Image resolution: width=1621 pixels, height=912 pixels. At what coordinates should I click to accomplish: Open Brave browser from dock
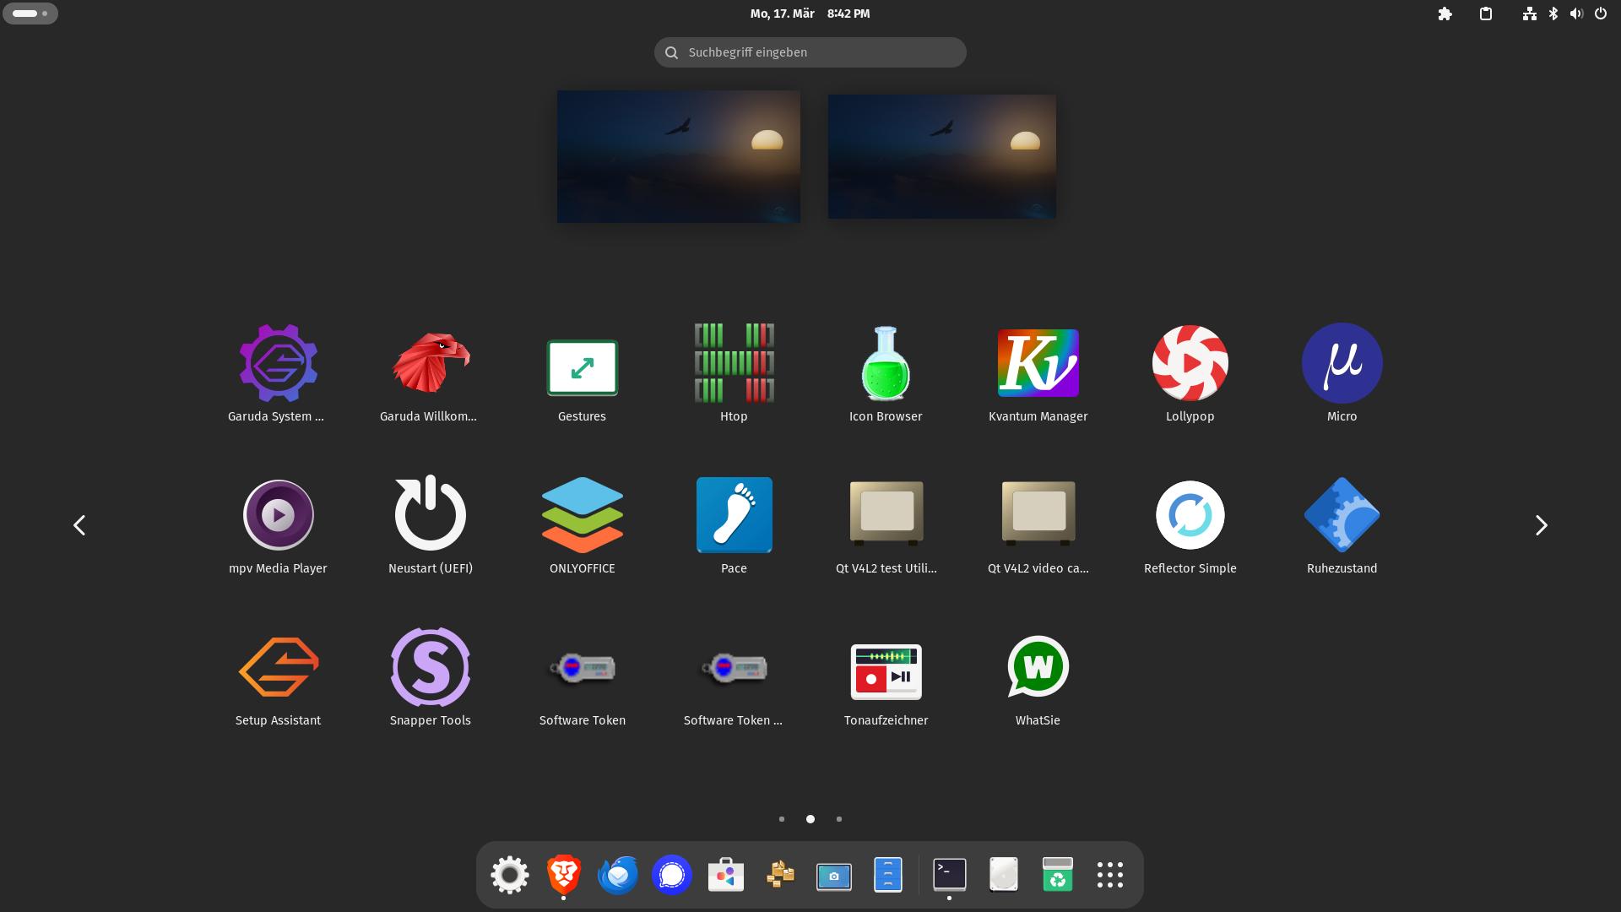tap(563, 875)
